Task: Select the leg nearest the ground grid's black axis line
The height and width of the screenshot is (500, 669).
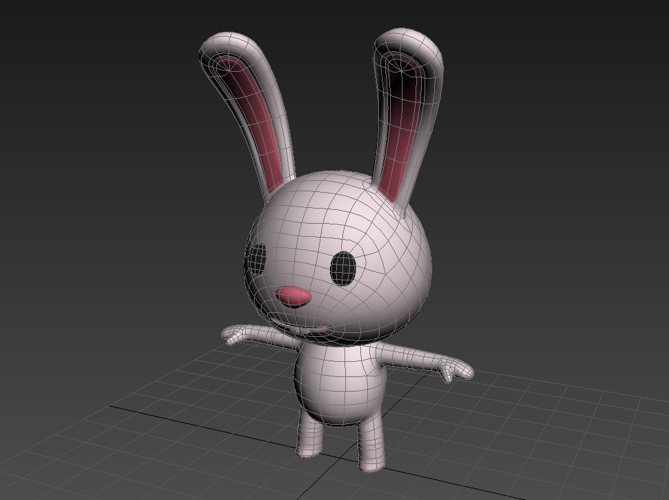Action: tap(371, 441)
